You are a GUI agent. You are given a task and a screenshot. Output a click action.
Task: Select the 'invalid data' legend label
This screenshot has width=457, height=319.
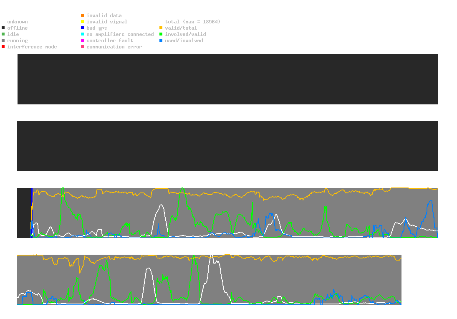[104, 15]
